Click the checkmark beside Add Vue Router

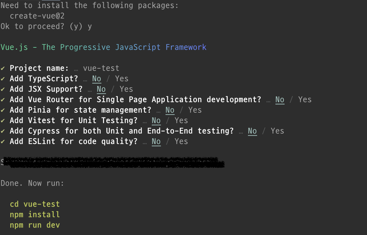3,100
